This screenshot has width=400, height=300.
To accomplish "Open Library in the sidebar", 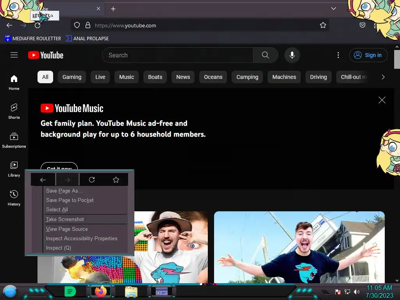I will (14, 169).
